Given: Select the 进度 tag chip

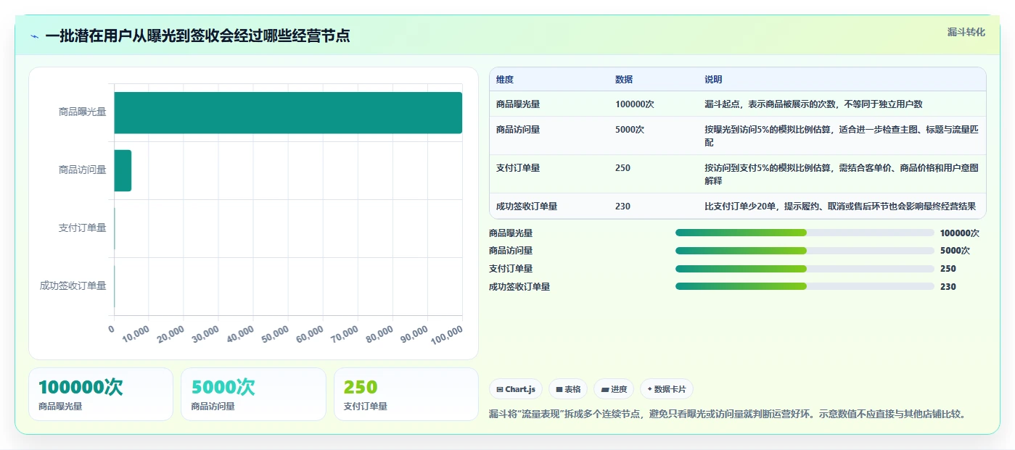Looking at the screenshot, I should tap(614, 389).
